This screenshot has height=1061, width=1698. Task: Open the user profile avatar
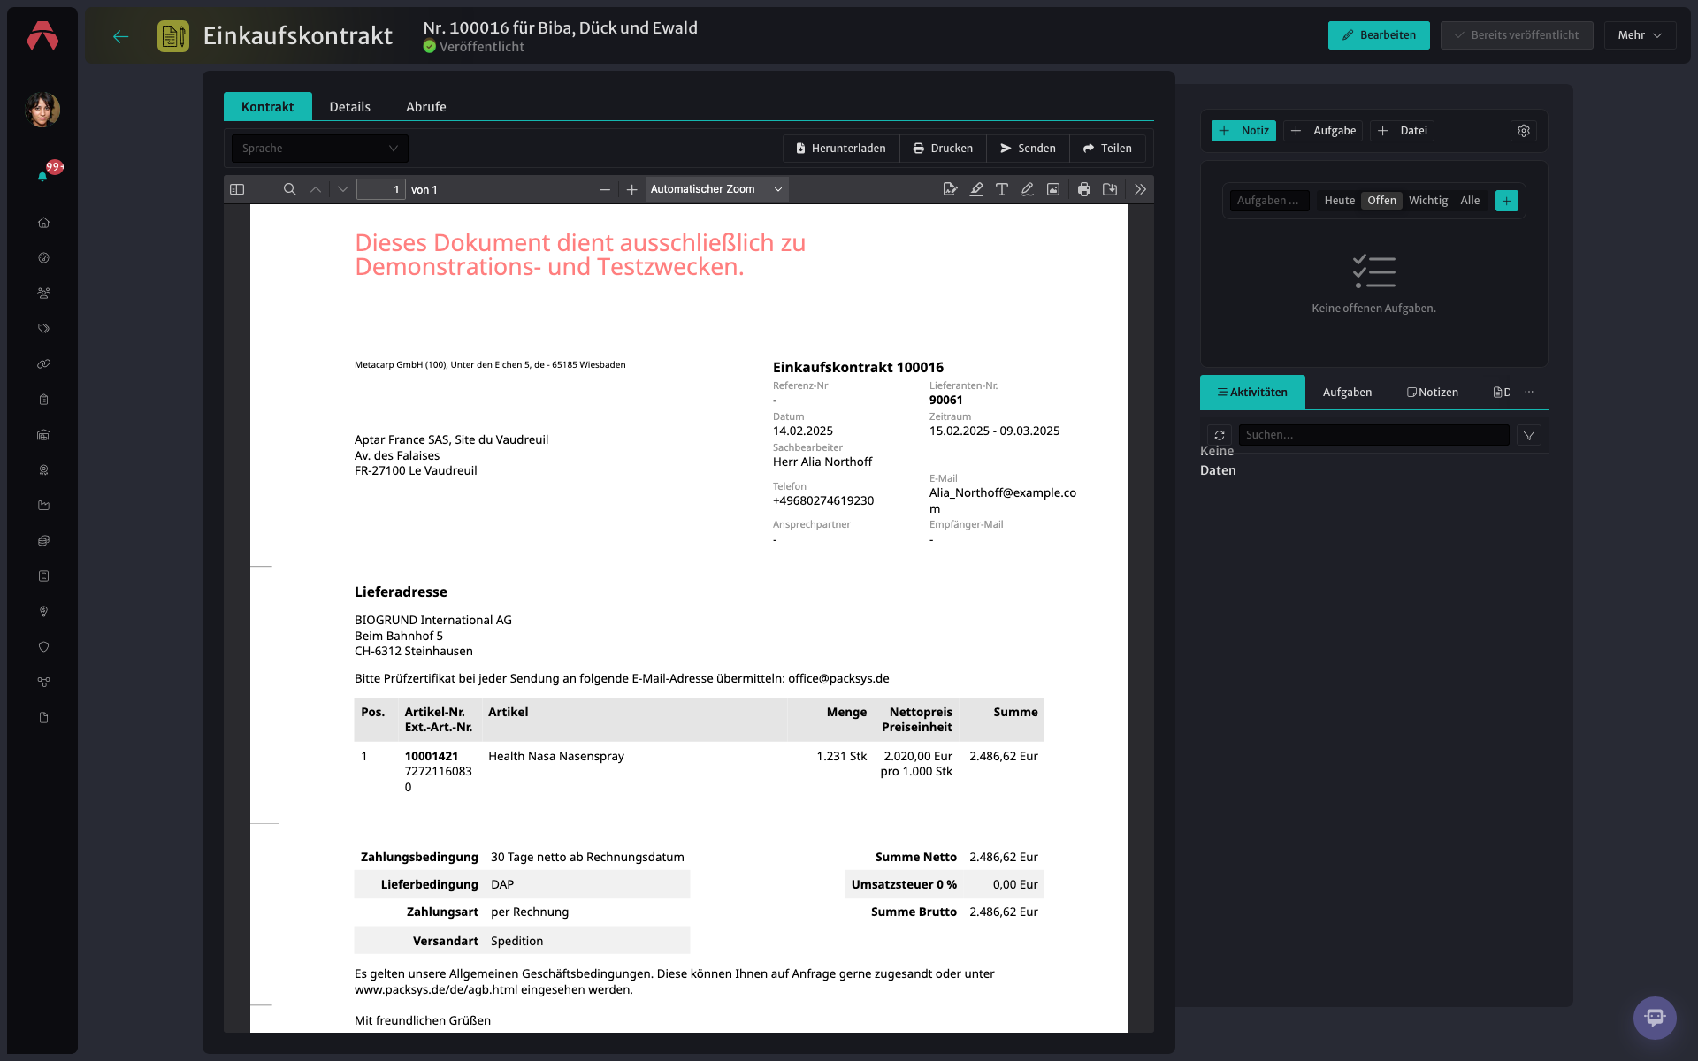click(42, 110)
